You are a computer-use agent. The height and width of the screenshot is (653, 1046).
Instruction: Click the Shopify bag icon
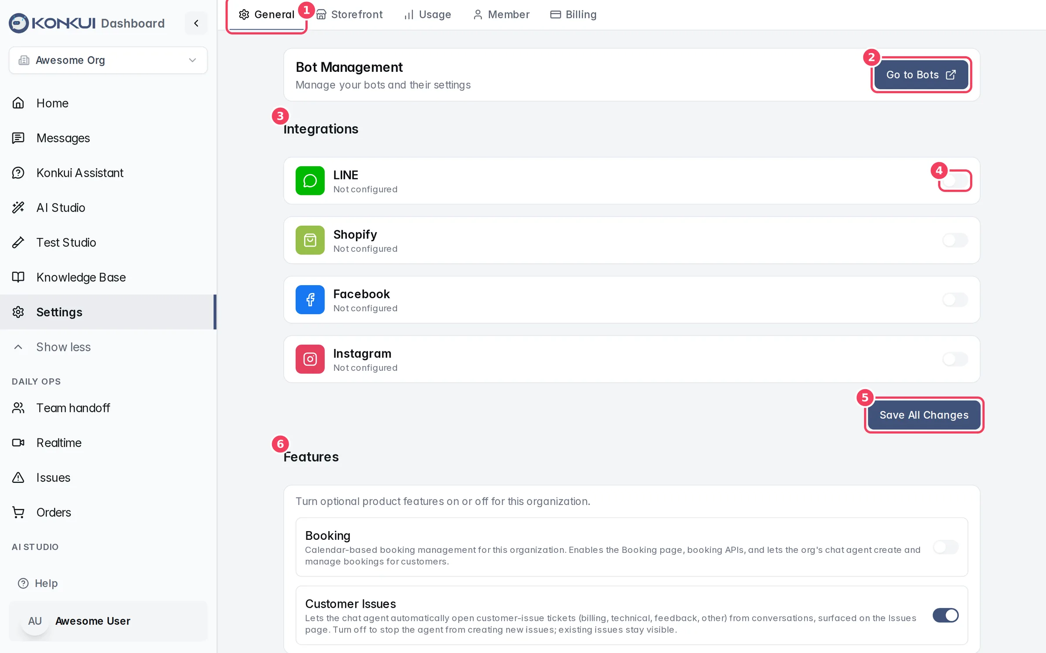tap(310, 240)
